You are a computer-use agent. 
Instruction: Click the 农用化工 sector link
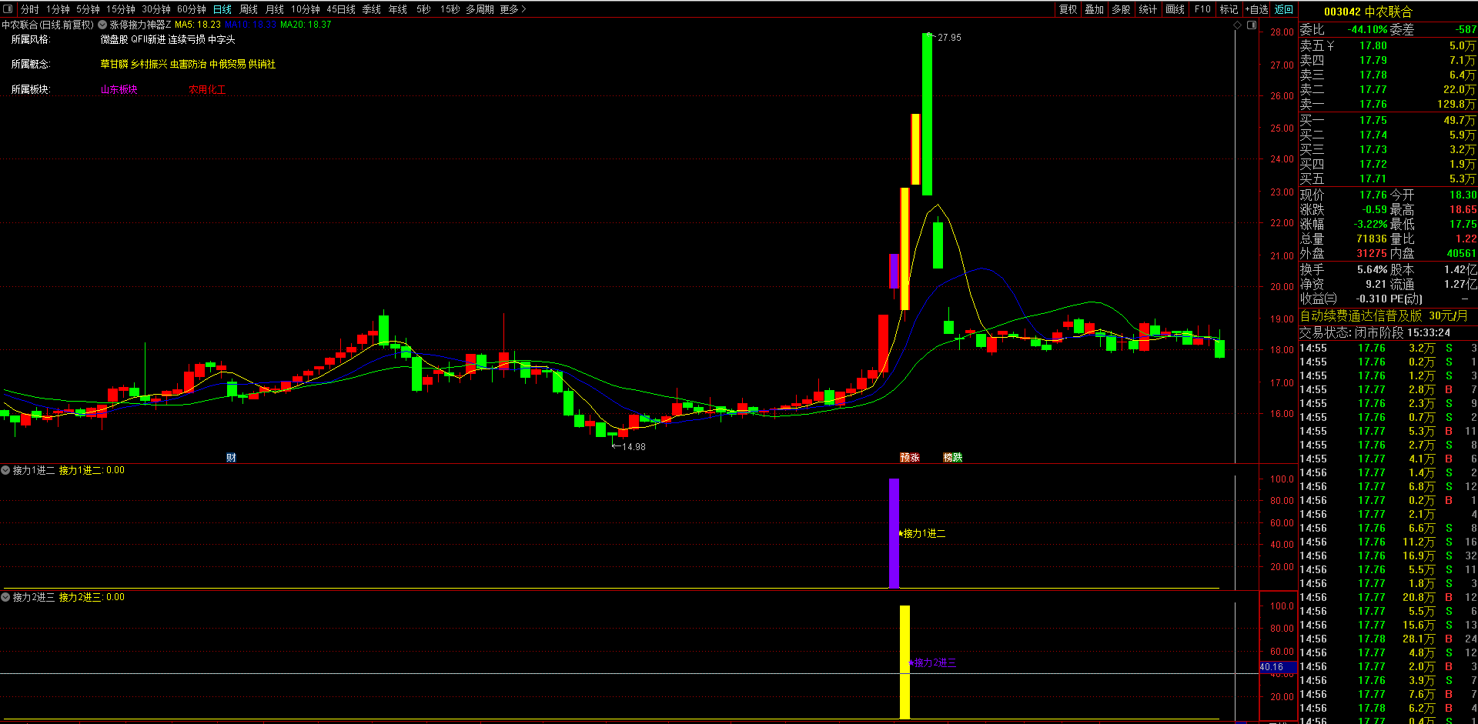(207, 89)
